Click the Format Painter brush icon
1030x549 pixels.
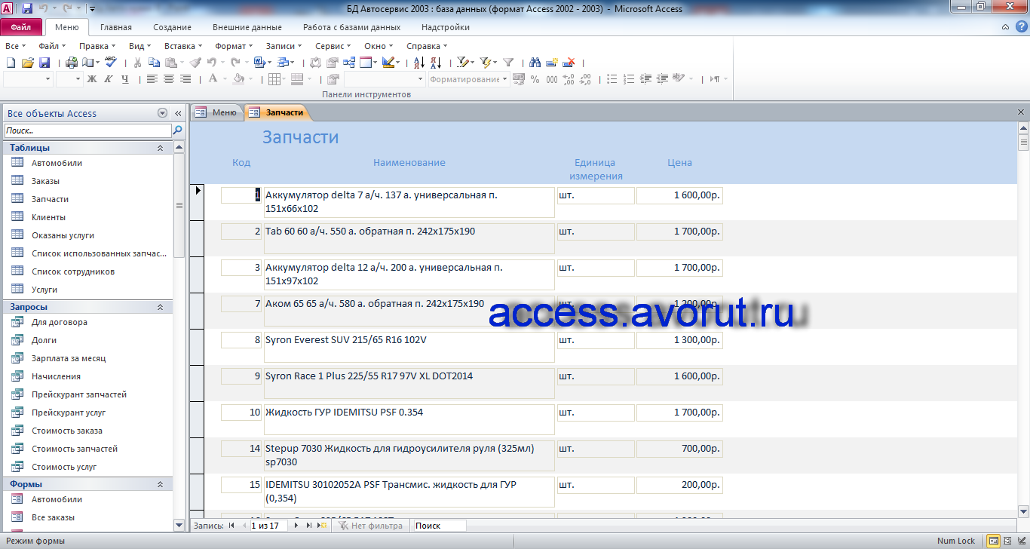pyautogui.click(x=195, y=63)
